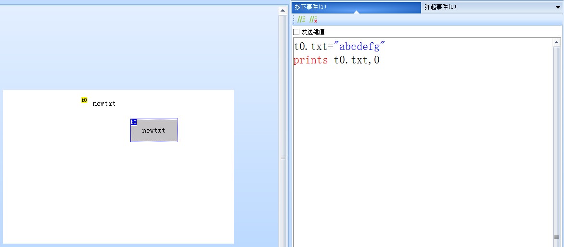Place cursor in the "abcdefg" string

(x=362, y=47)
